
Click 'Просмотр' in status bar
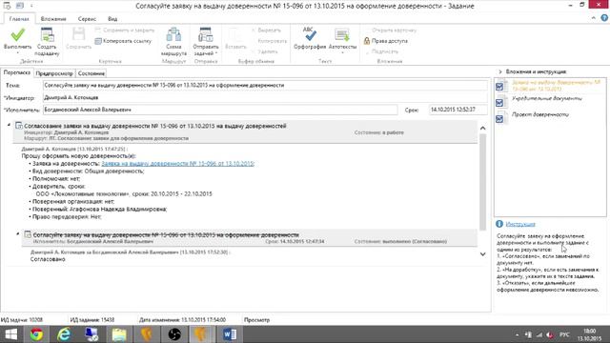point(256,320)
